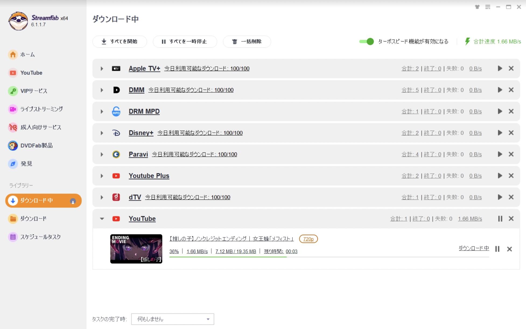Image resolution: width=526 pixels, height=329 pixels.
Task: Click 一括削除 trash button
Action: 247,41
